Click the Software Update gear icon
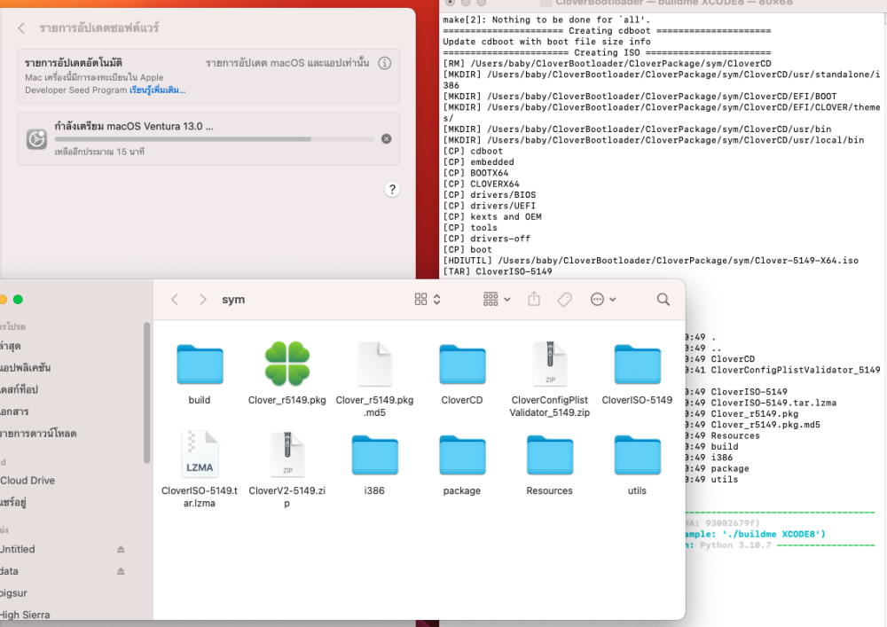The width and height of the screenshot is (887, 627). coord(36,138)
